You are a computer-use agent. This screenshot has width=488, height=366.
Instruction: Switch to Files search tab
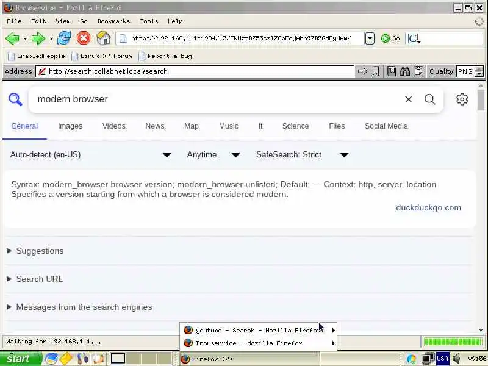pos(337,126)
